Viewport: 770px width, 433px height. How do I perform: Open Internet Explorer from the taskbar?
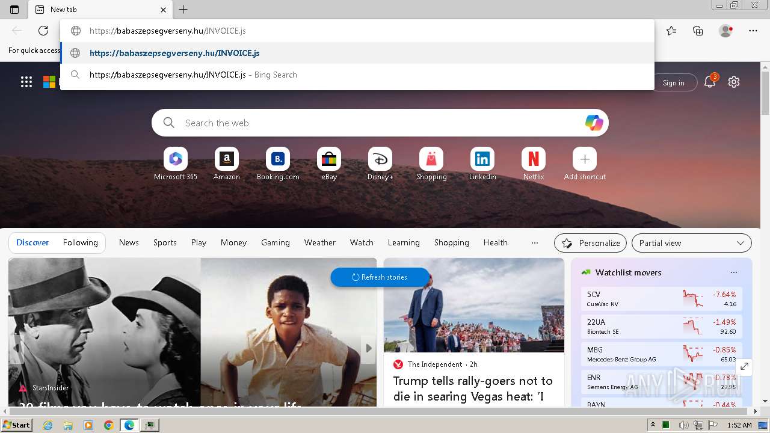[x=48, y=425]
